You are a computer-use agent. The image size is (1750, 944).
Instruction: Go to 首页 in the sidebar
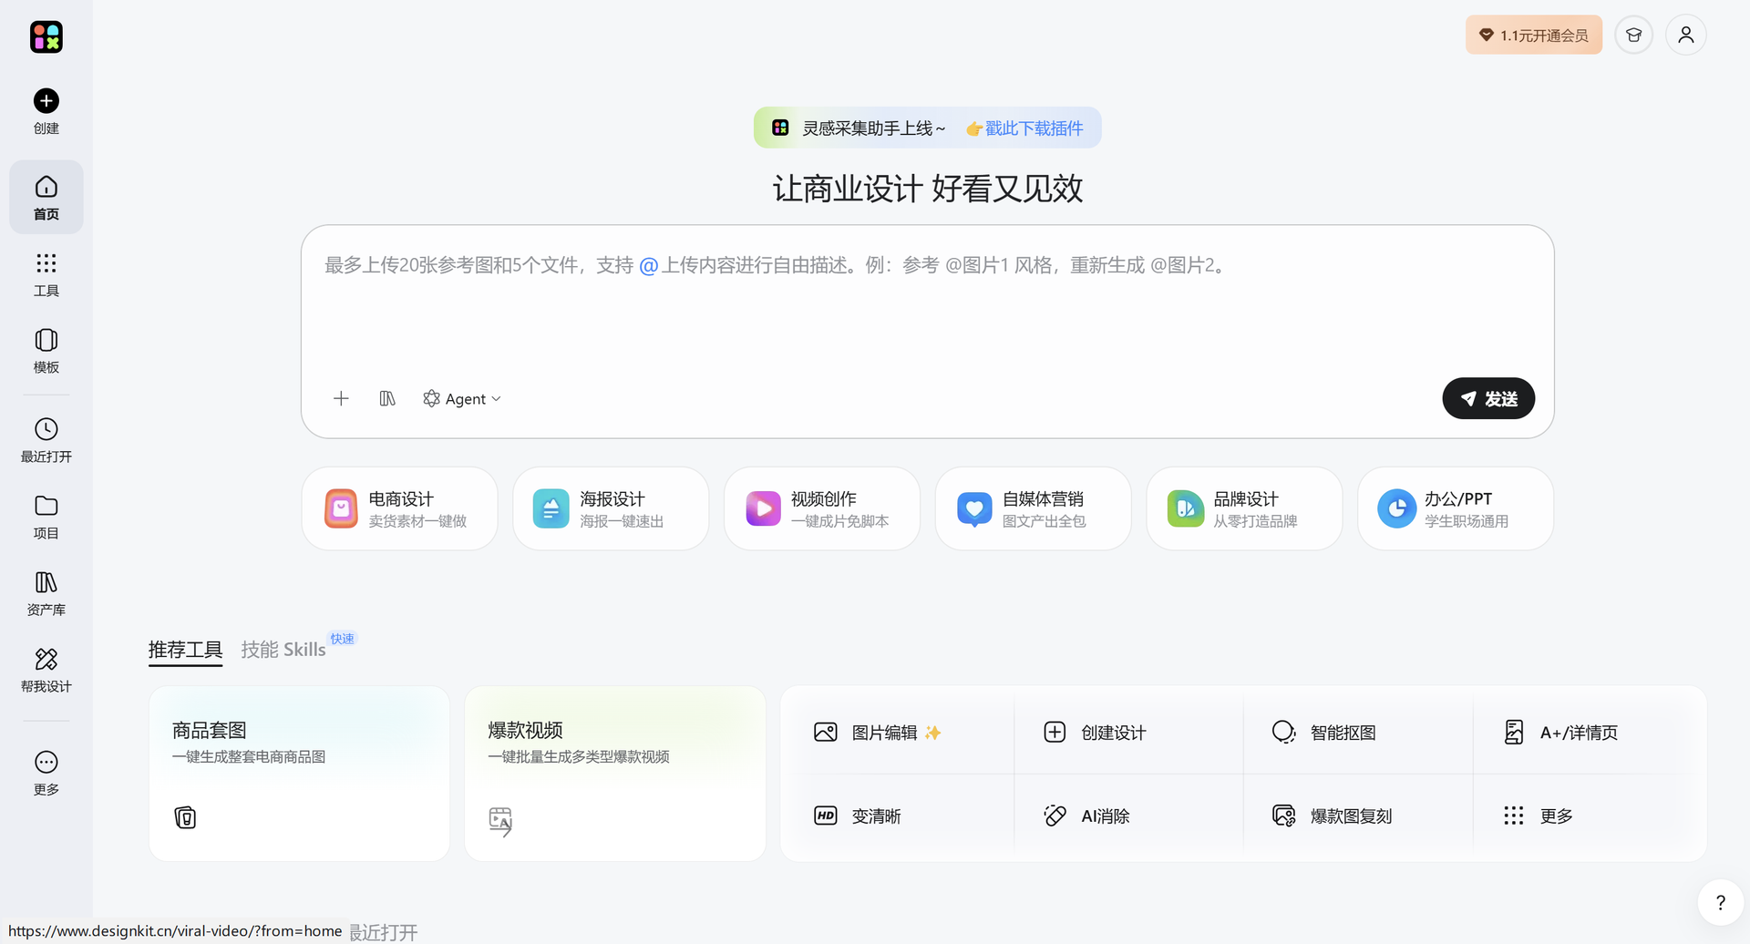(x=46, y=198)
